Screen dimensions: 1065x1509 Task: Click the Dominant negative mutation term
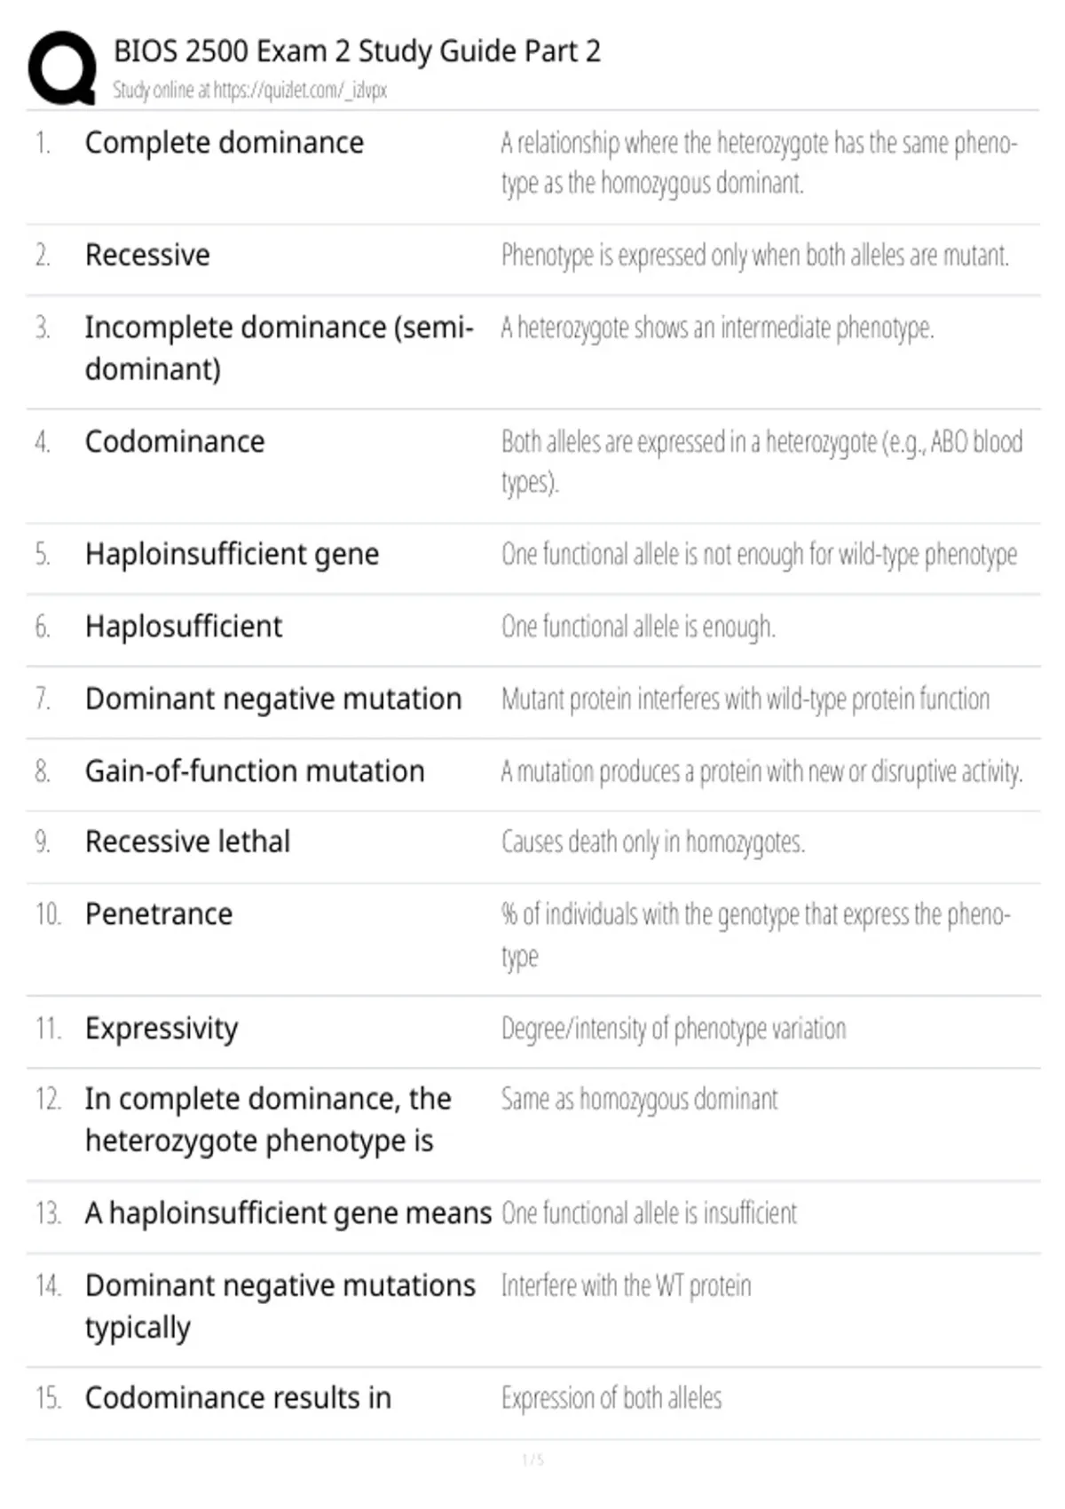tap(273, 699)
